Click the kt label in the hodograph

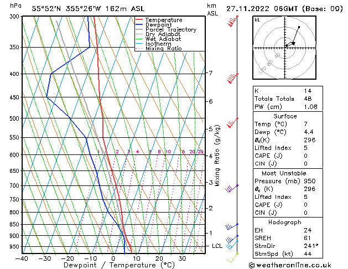click(257, 20)
